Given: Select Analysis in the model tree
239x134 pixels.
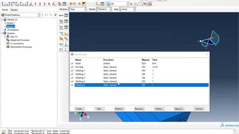Looking at the screenshot, I should point(11,33).
